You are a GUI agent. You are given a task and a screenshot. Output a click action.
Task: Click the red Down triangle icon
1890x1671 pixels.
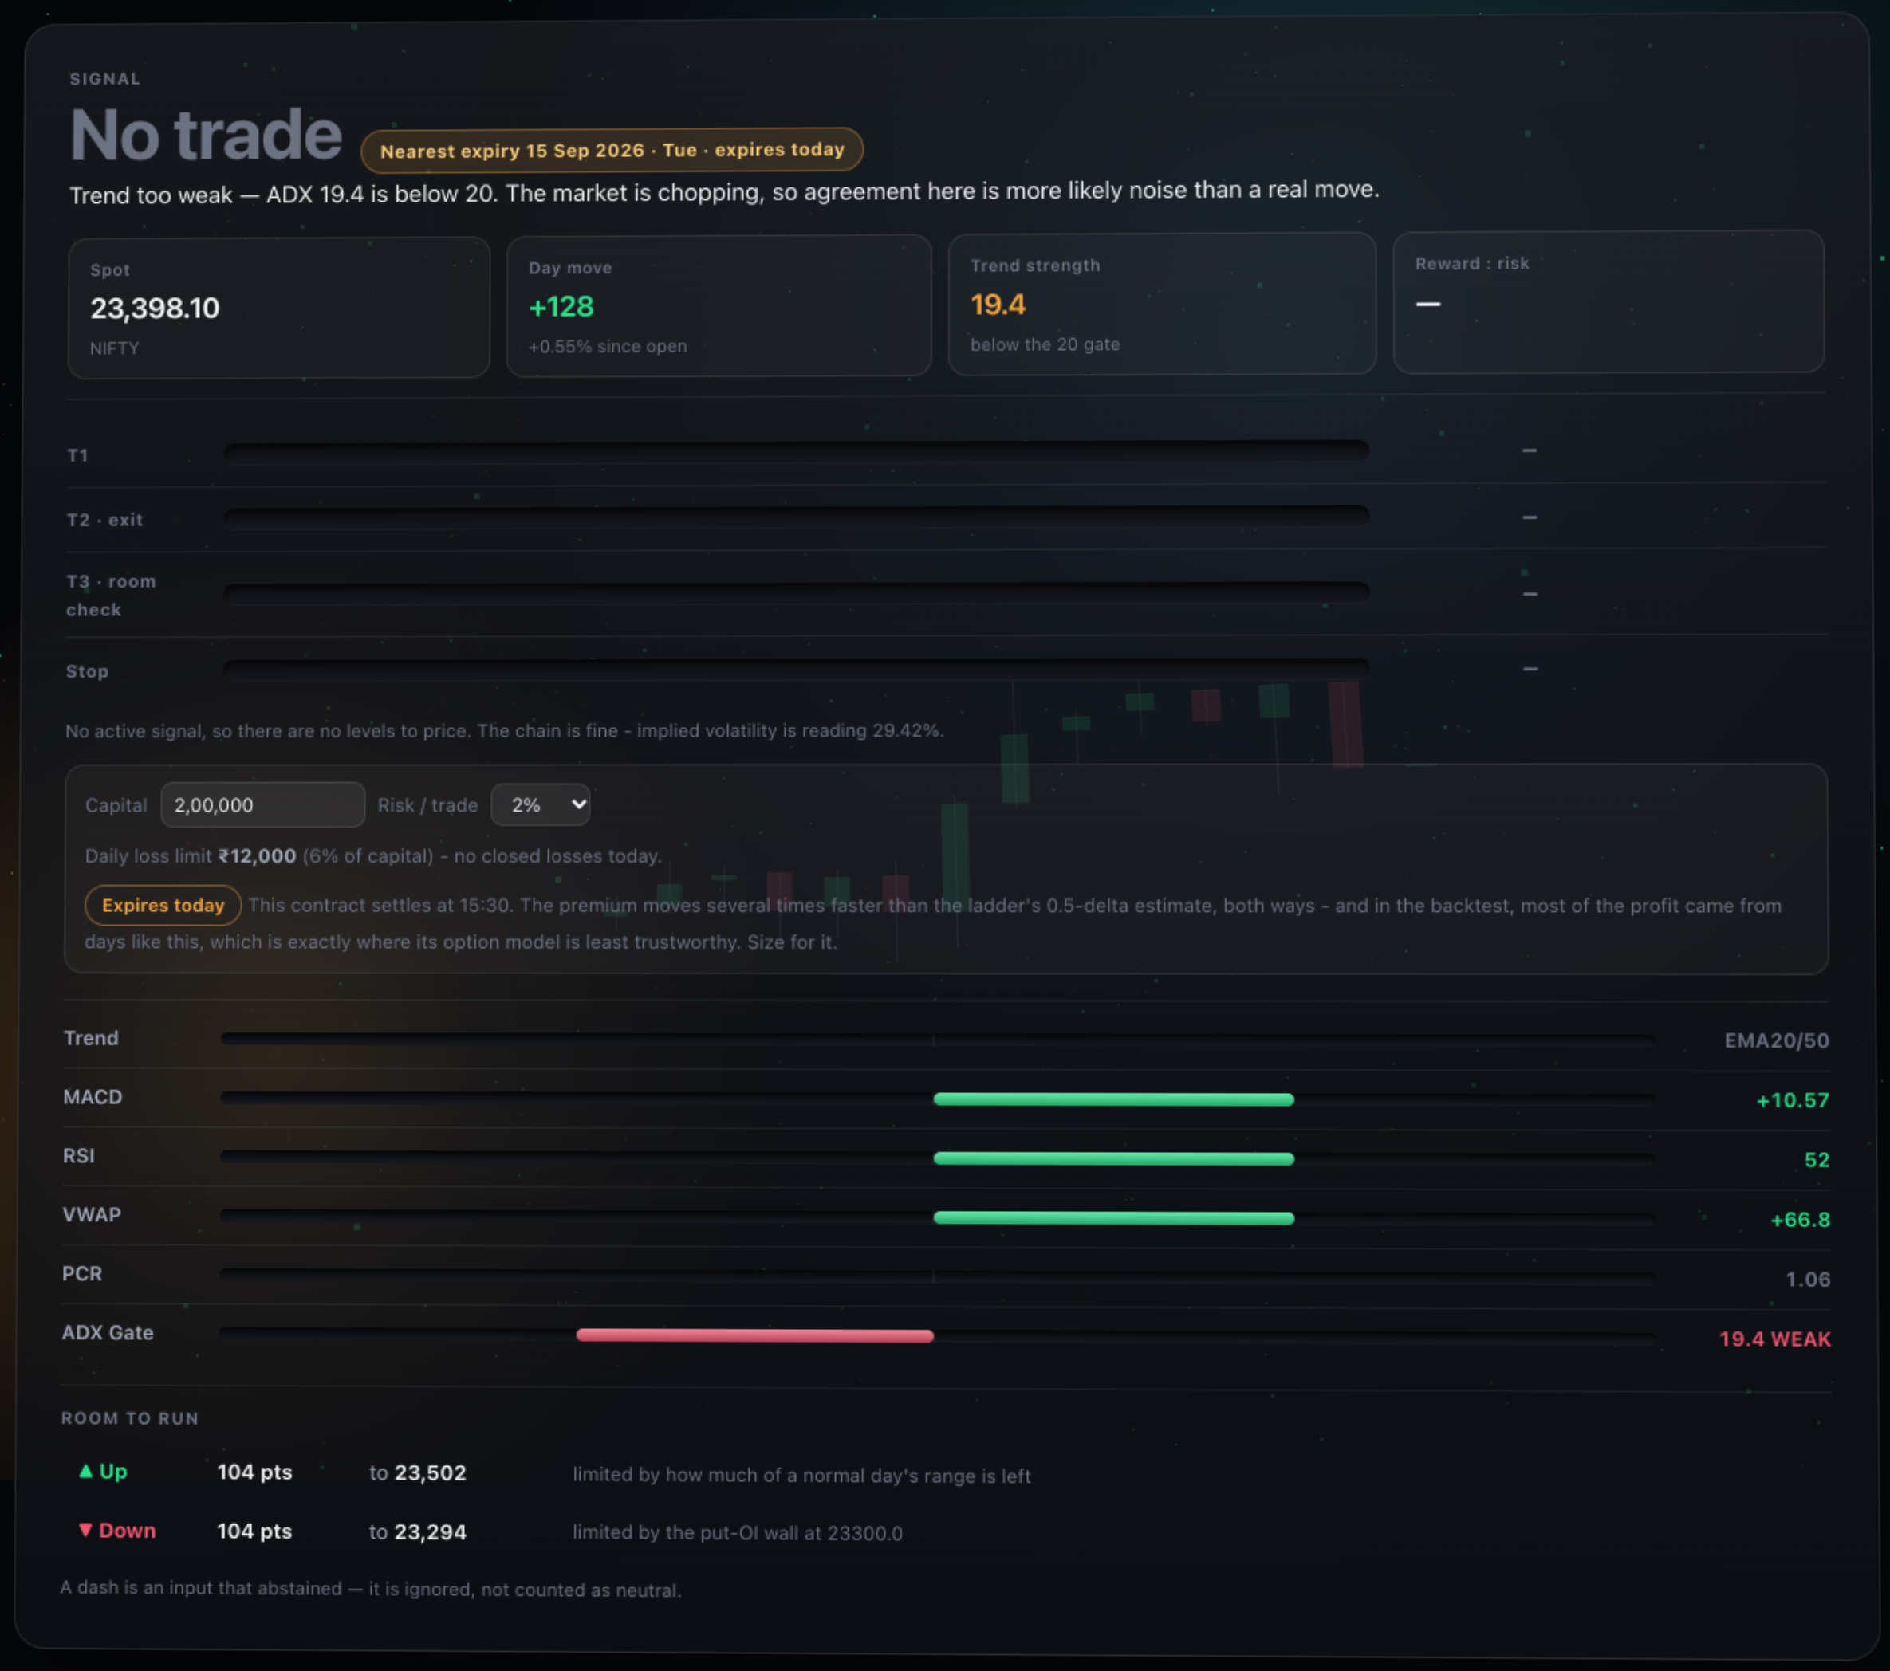pyautogui.click(x=85, y=1530)
